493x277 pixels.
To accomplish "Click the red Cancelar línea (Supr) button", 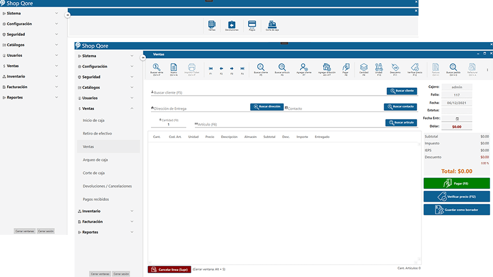I will (x=169, y=269).
